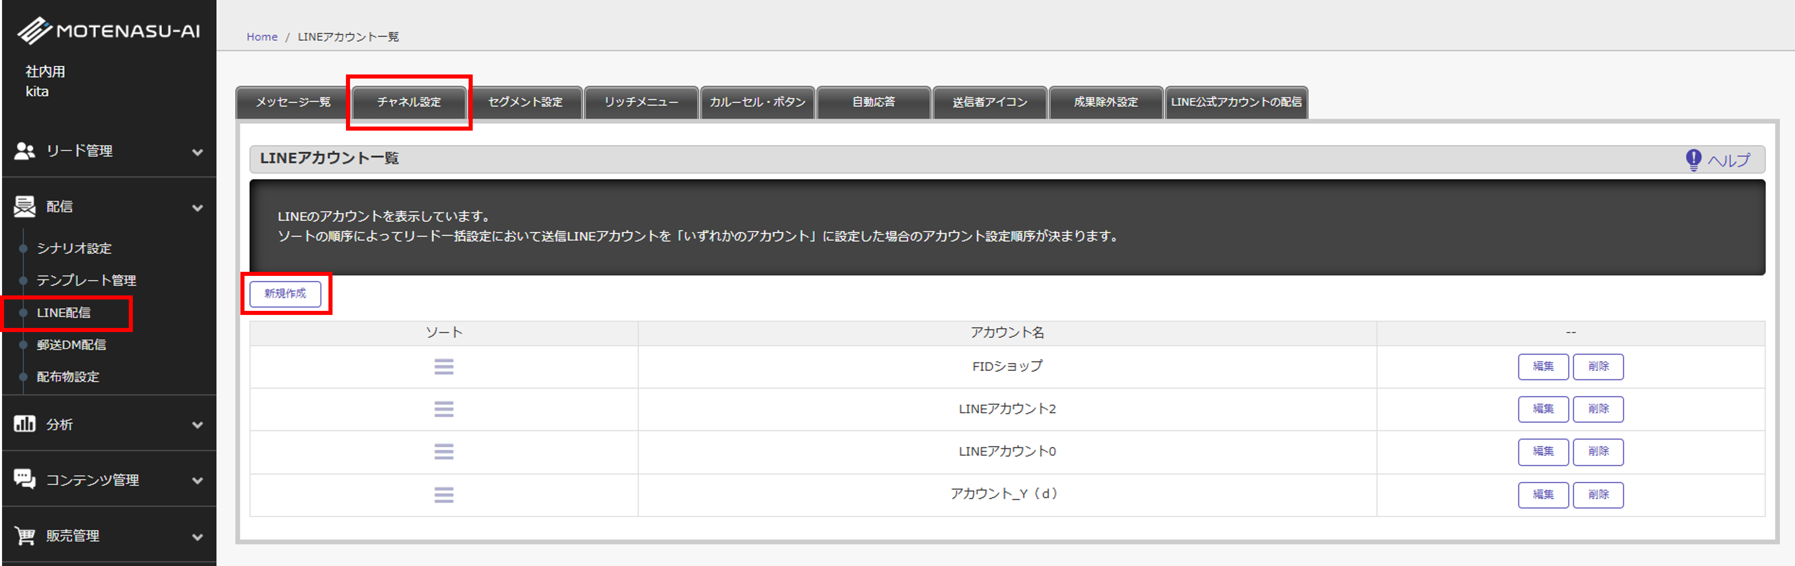This screenshot has height=566, width=1795.
Task: Open the 自動応答 tab
Action: coord(873,103)
